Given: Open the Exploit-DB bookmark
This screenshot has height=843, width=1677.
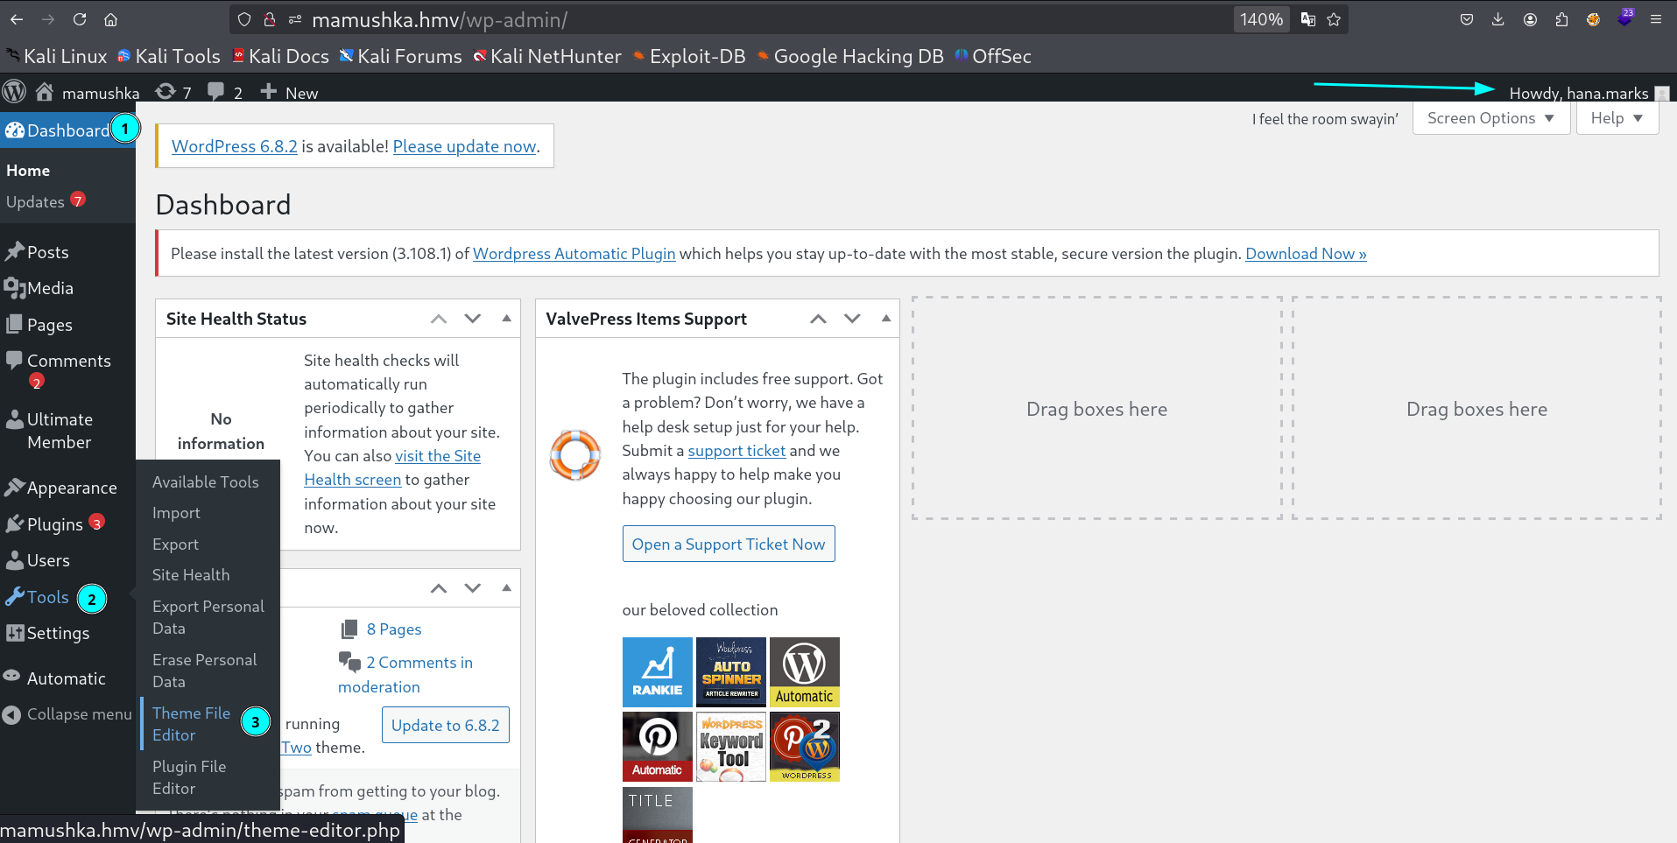Looking at the screenshot, I should click(689, 56).
